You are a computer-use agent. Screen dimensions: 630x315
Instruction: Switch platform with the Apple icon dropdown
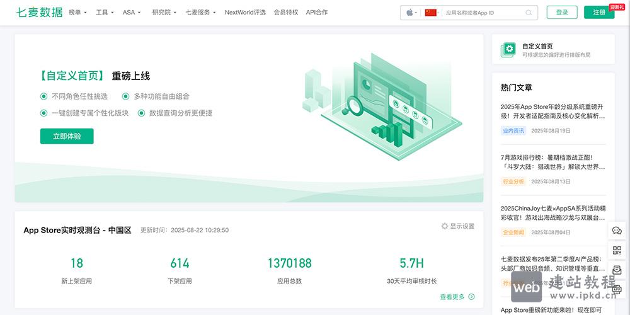[411, 13]
